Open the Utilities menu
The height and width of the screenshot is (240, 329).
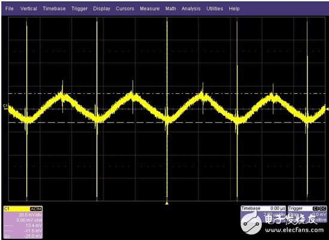click(x=215, y=8)
